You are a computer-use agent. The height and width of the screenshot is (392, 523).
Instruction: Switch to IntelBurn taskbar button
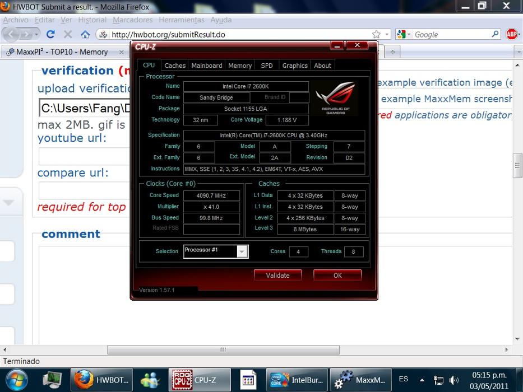pos(297,380)
